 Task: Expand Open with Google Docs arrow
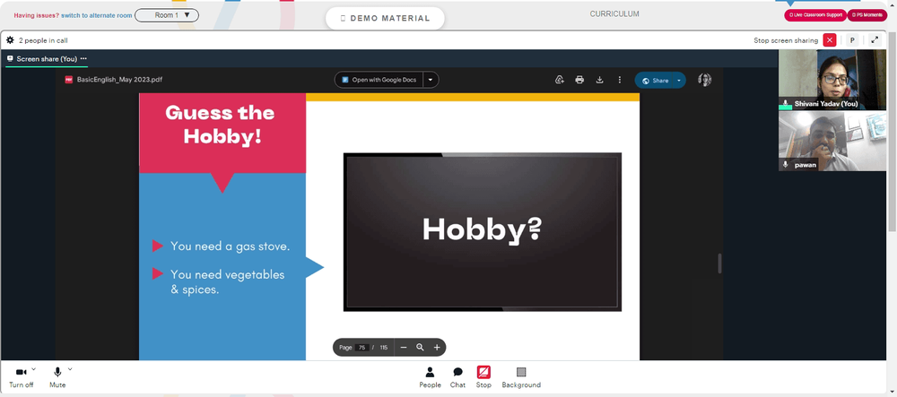431,80
